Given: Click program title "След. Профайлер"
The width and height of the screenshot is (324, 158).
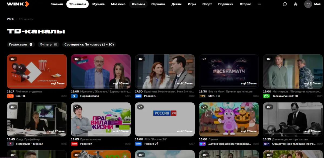Looking at the screenshot, I should [28, 139].
